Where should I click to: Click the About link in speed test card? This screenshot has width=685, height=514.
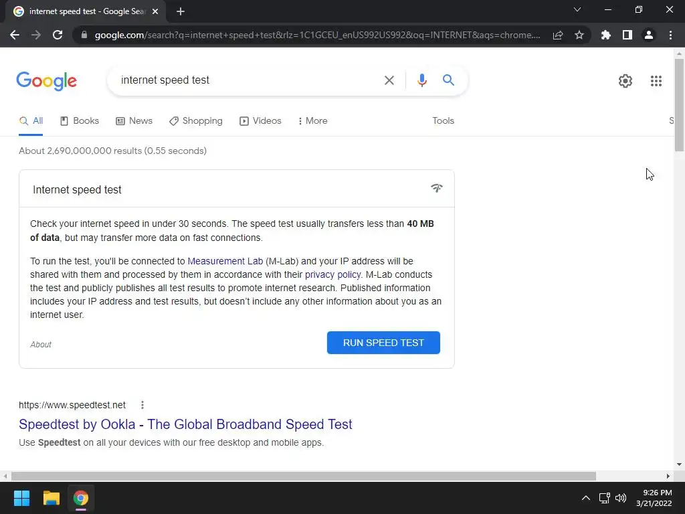coord(41,345)
